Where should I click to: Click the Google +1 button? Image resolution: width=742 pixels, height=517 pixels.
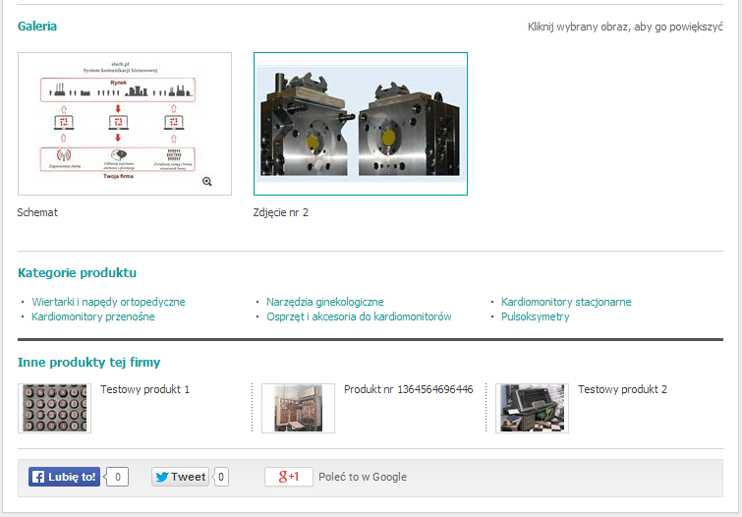point(289,477)
